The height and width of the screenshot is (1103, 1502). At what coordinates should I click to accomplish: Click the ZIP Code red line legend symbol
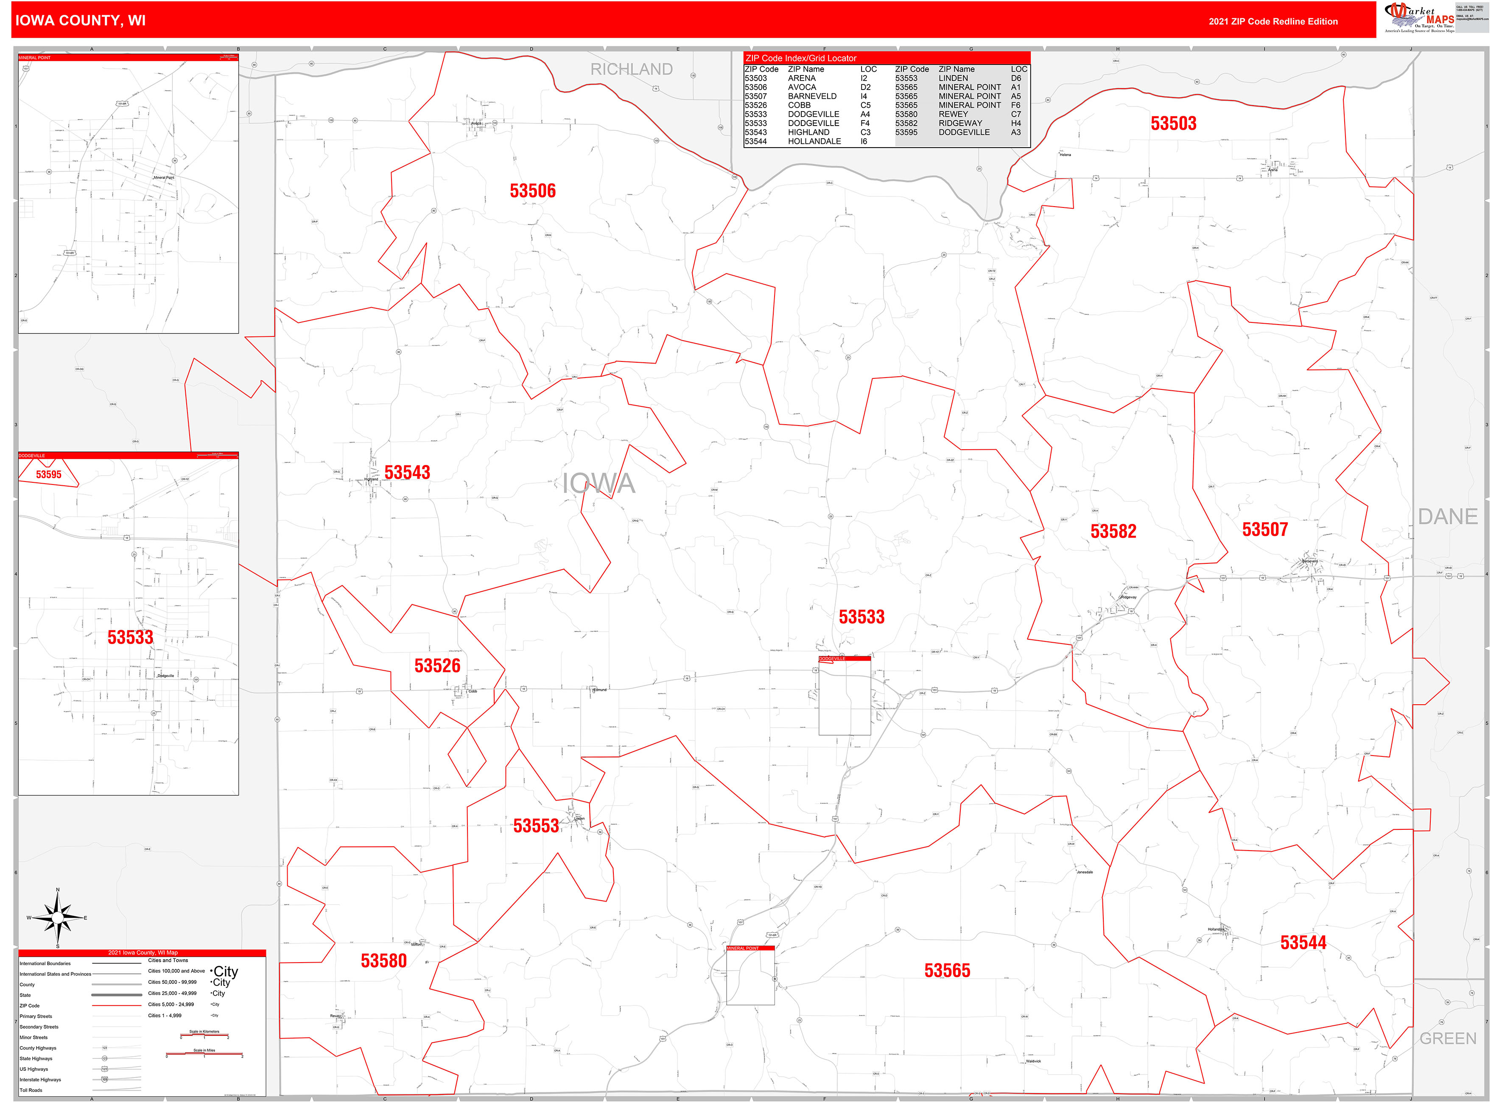pos(117,1006)
